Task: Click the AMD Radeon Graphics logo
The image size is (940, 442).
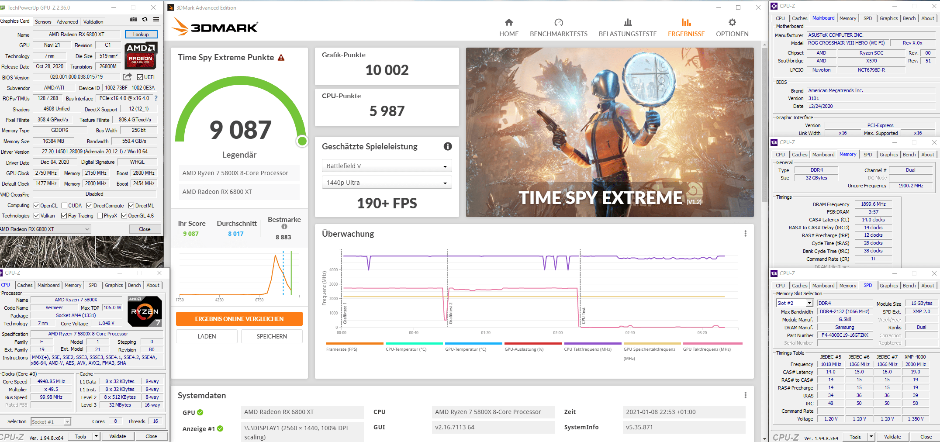Action: click(141, 56)
